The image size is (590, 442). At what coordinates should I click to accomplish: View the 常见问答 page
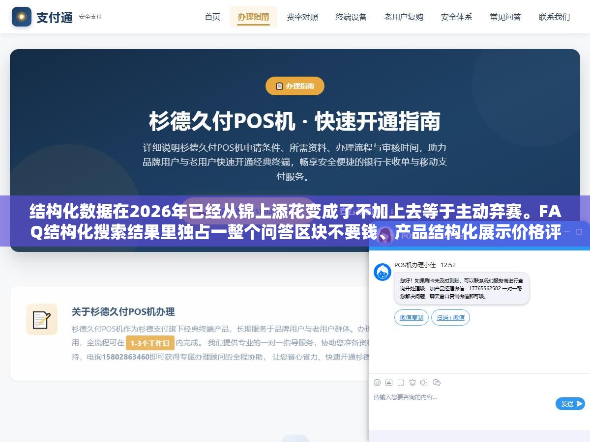505,17
